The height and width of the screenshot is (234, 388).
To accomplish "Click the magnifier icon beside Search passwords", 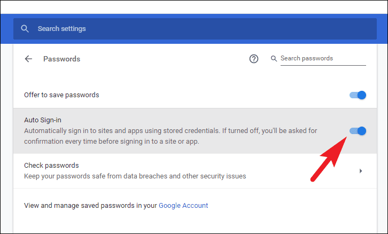I will click(274, 58).
